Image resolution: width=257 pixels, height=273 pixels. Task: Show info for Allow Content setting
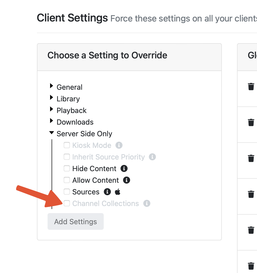pos(126,180)
